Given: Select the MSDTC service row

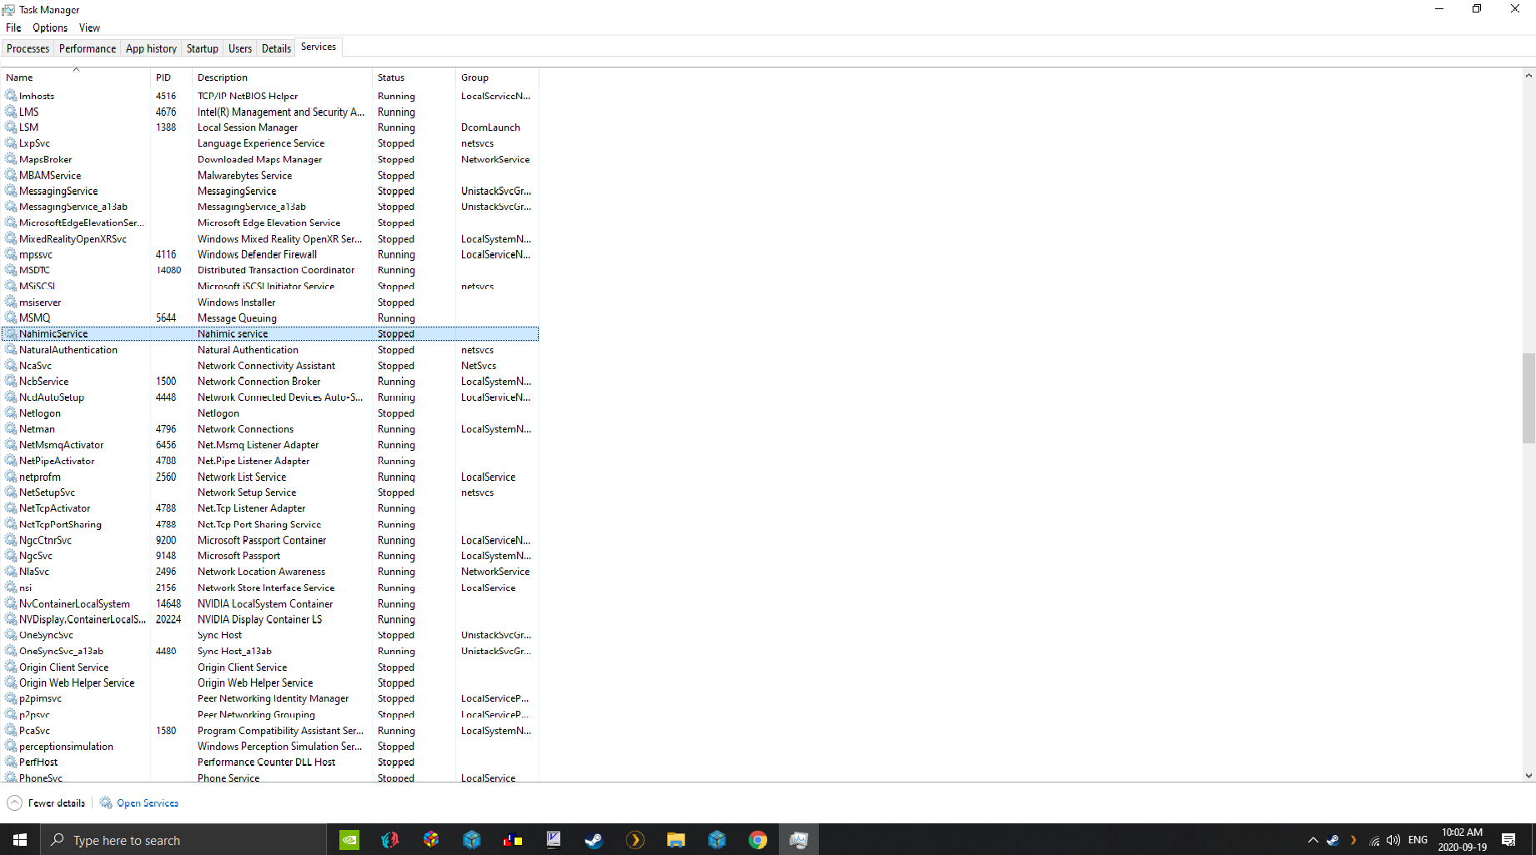Looking at the screenshot, I should pos(270,270).
